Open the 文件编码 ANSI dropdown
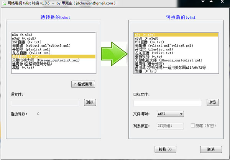This screenshot has width=230, height=160. 170,114
